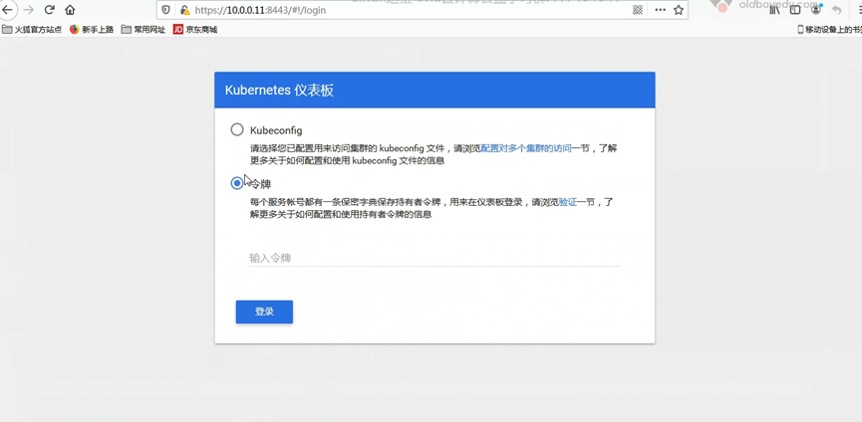Open the Firefox library icon
The image size is (862, 422).
(774, 10)
